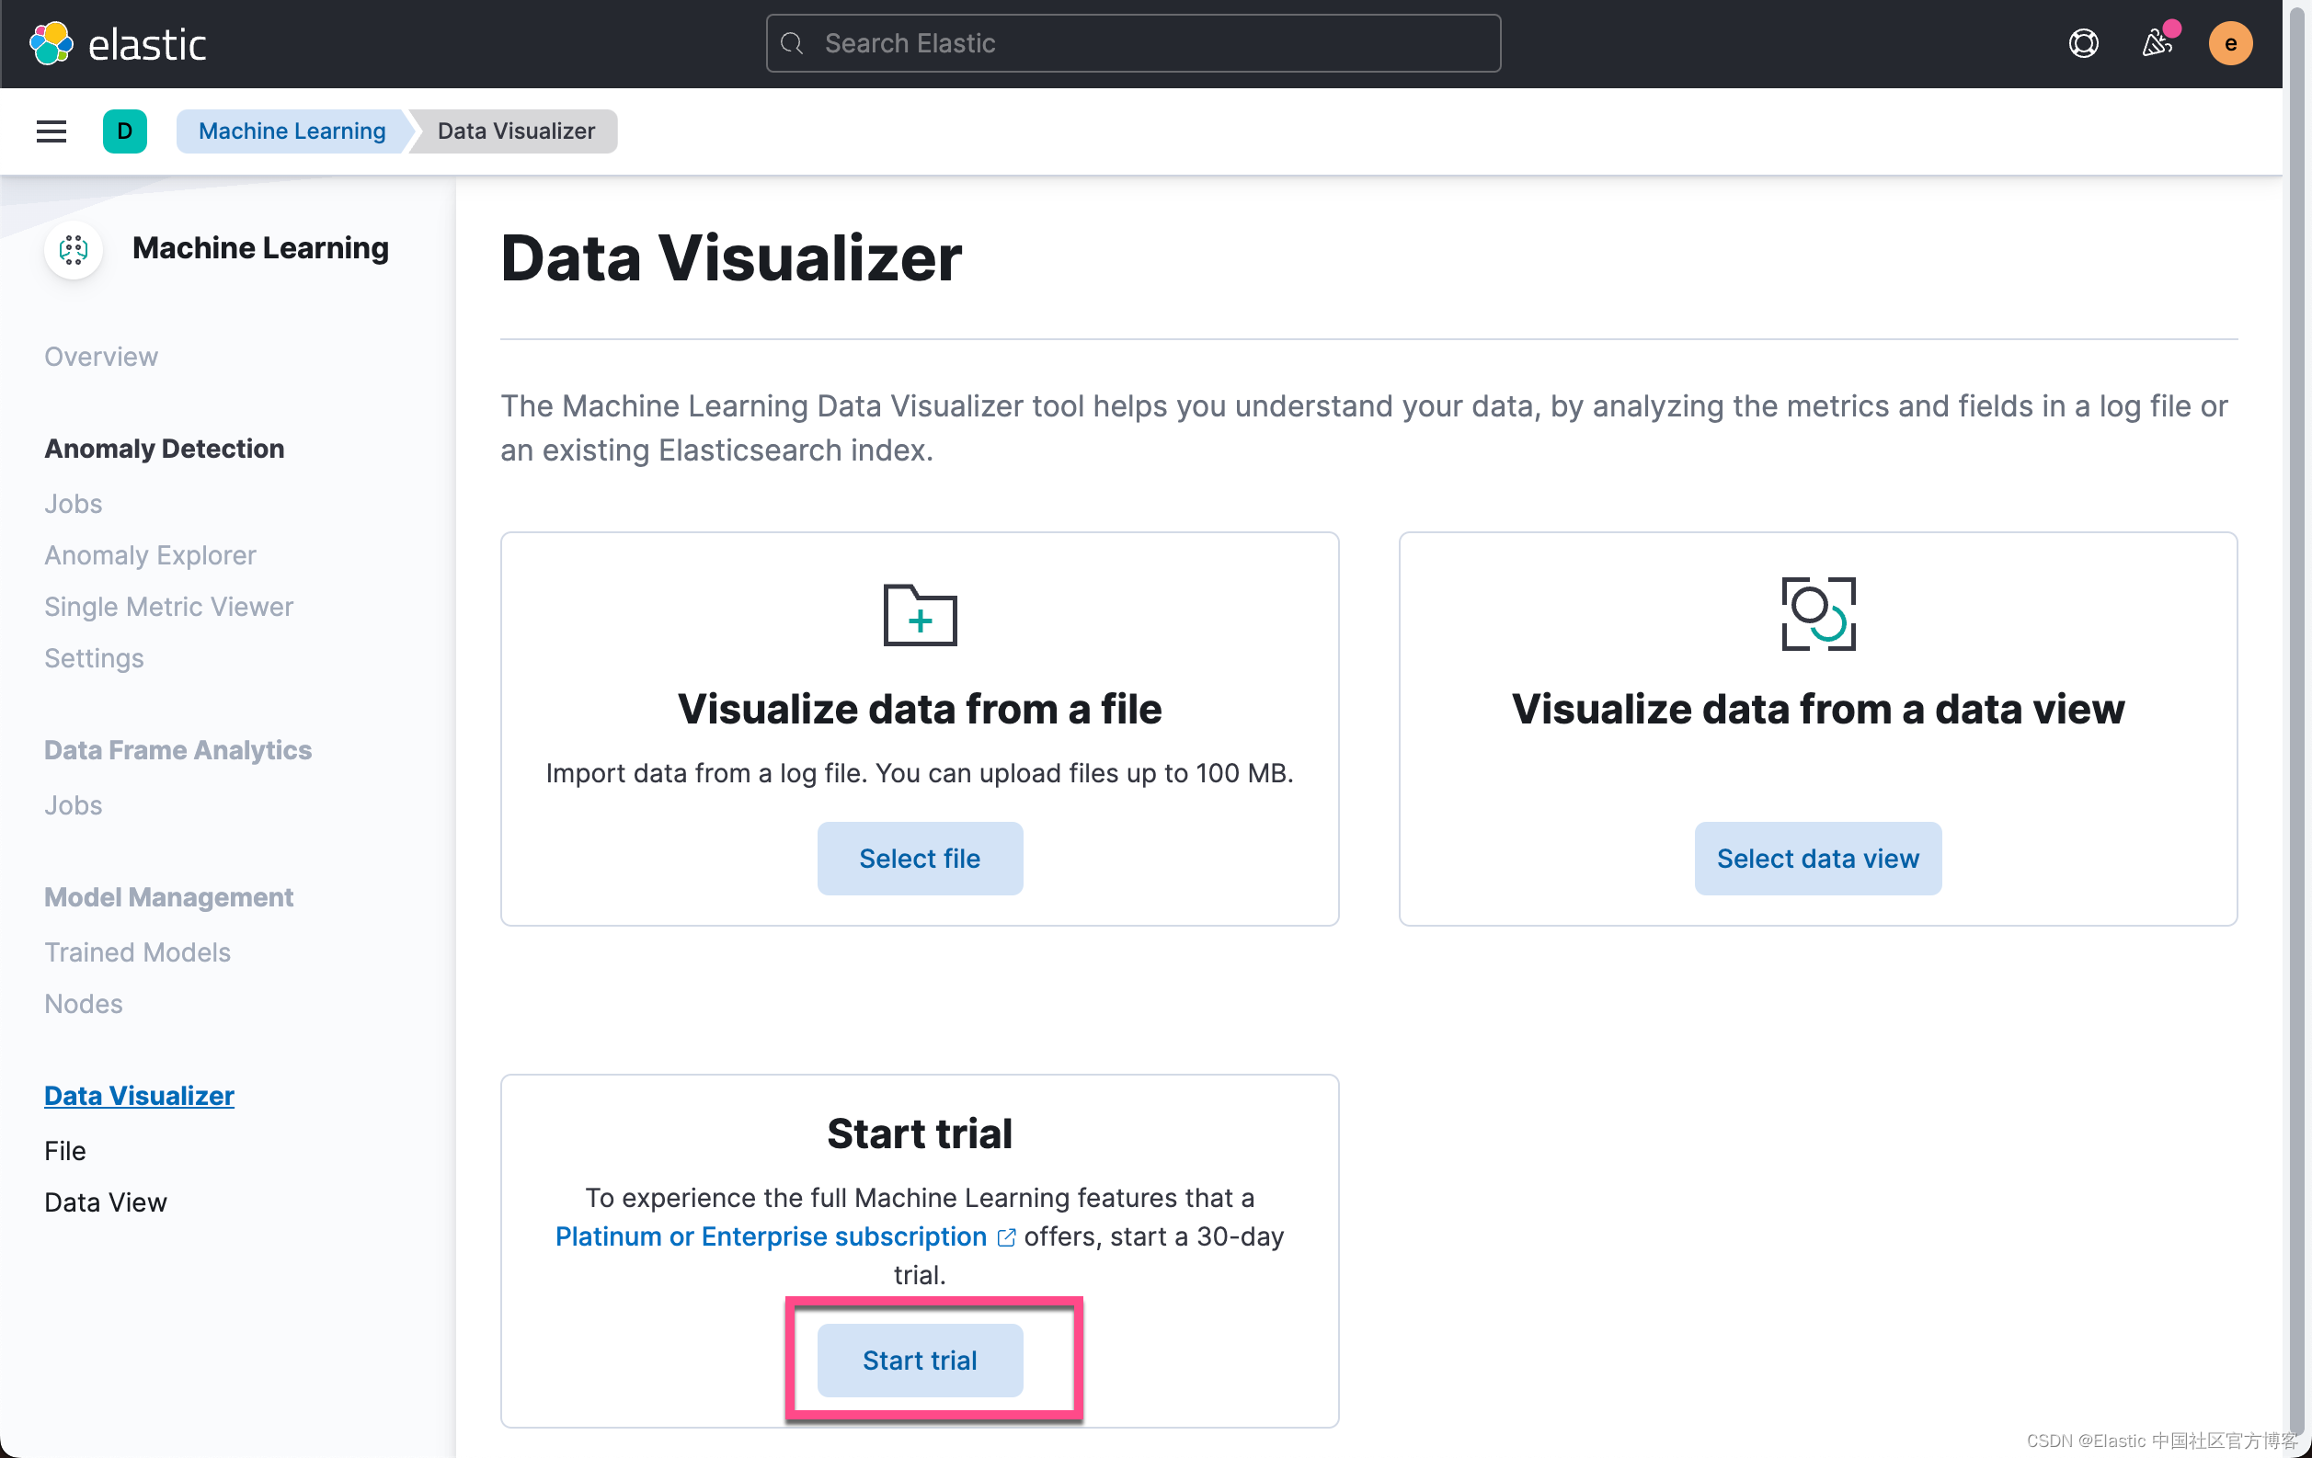This screenshot has height=1458, width=2312.
Task: Click the Start trial button
Action: tap(919, 1361)
